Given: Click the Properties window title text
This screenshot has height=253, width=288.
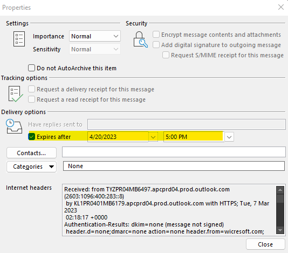Looking at the screenshot, I should 17,8.
